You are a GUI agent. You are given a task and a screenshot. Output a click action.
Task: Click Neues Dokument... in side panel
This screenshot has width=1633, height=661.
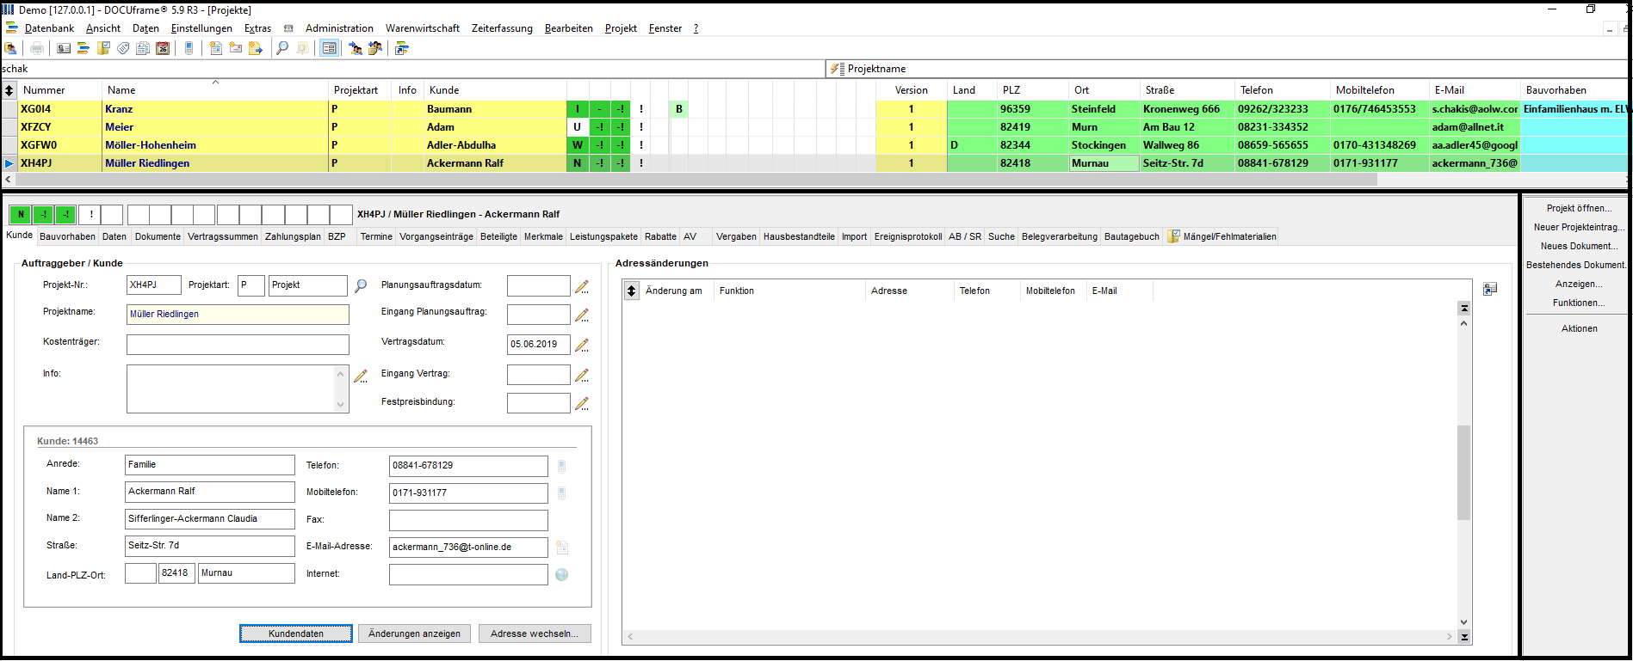(1579, 246)
